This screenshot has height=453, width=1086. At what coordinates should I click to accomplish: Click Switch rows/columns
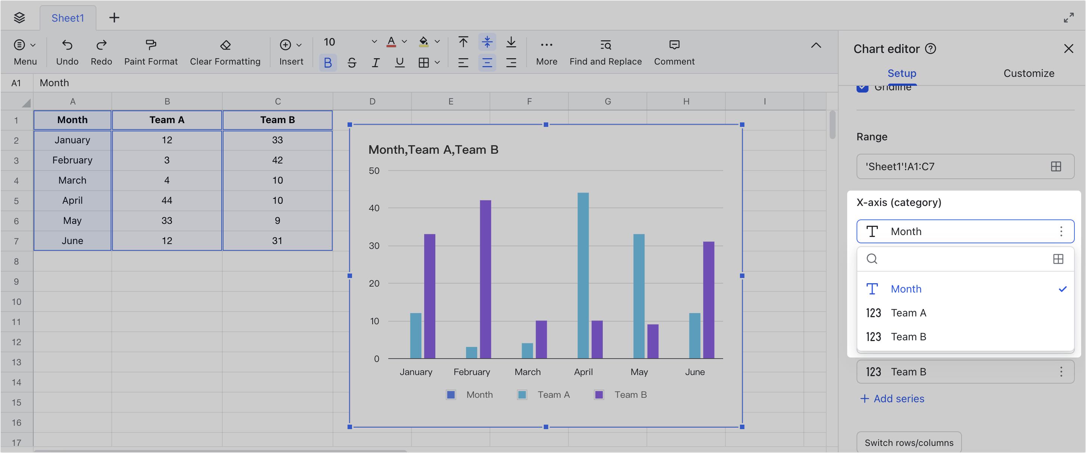908,443
